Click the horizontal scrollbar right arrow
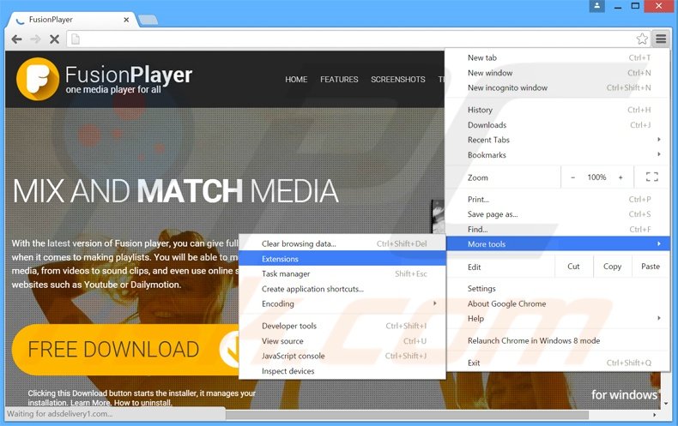The height and width of the screenshot is (426, 678). tap(655, 415)
